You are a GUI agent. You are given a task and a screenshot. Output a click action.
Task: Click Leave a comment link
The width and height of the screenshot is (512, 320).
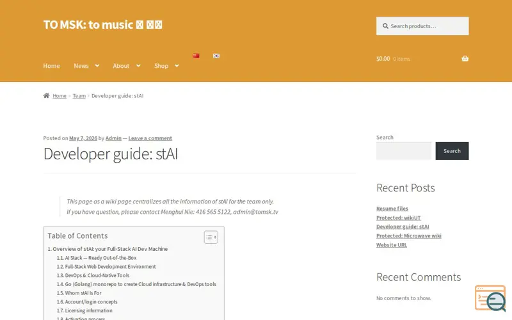pos(150,138)
